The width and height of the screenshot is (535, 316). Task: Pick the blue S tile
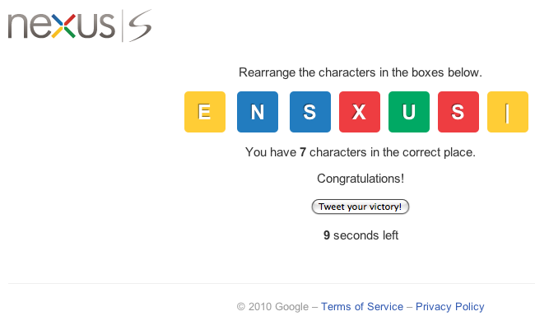tap(310, 112)
